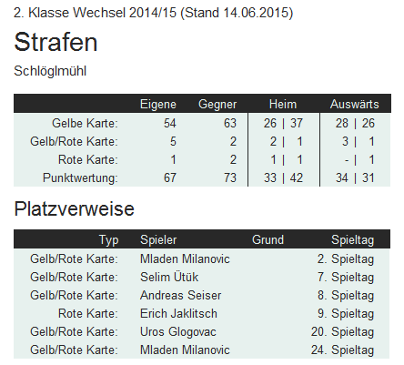The height and width of the screenshot is (365, 404).
Task: Open player Erich Jaklitsch
Action: [178, 313]
